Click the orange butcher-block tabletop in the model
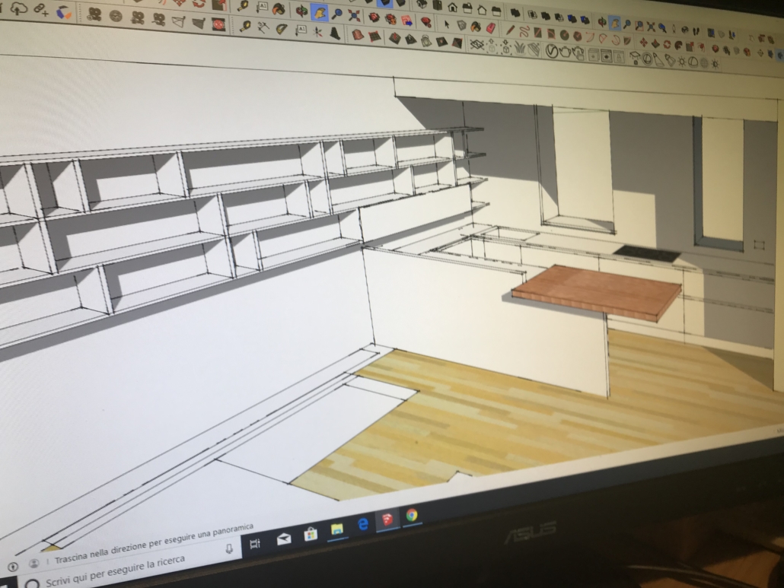The width and height of the screenshot is (784, 588). [x=598, y=292]
